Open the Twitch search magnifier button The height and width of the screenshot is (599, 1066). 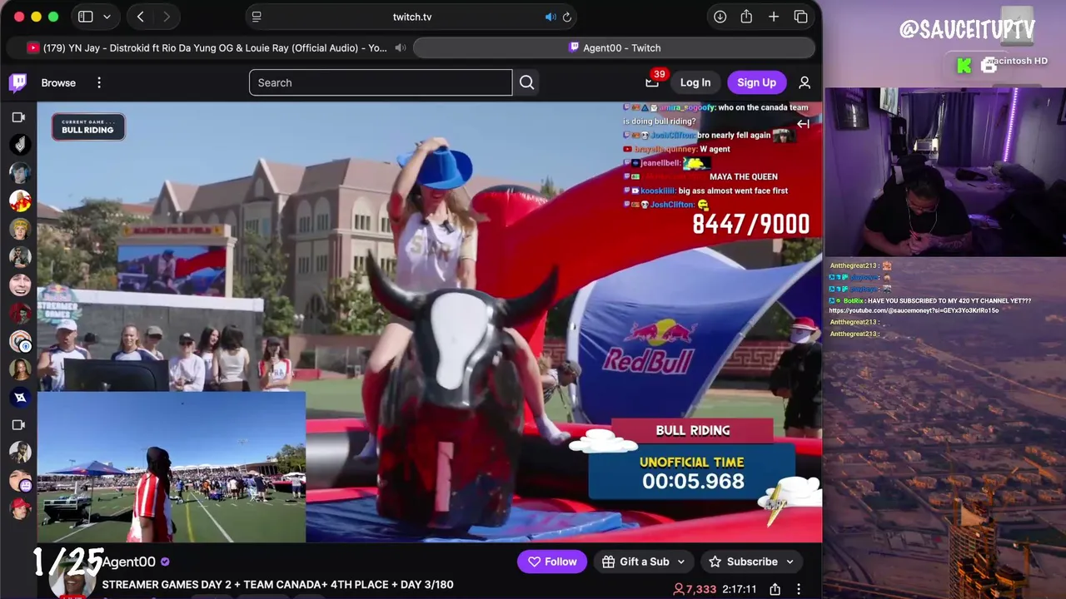click(x=526, y=82)
